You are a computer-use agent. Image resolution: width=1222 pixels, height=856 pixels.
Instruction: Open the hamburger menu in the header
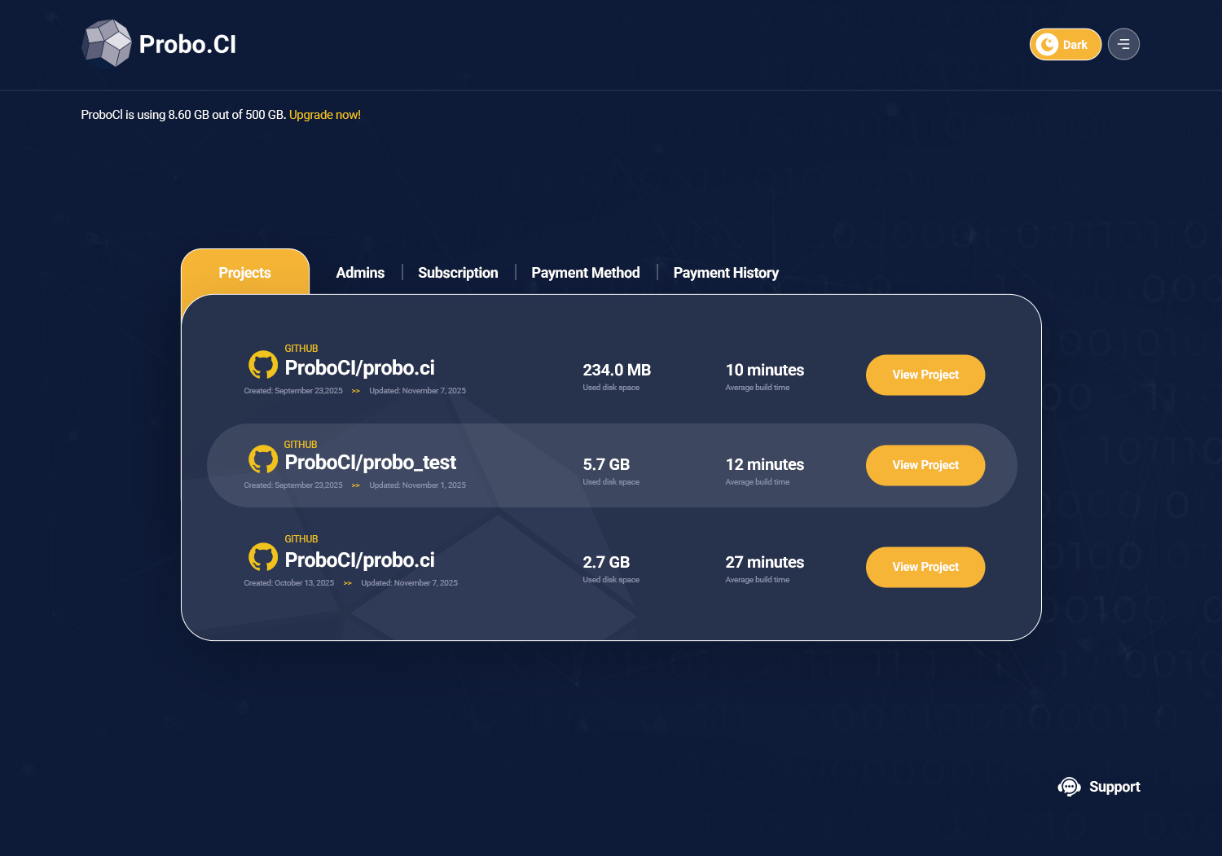tap(1123, 45)
